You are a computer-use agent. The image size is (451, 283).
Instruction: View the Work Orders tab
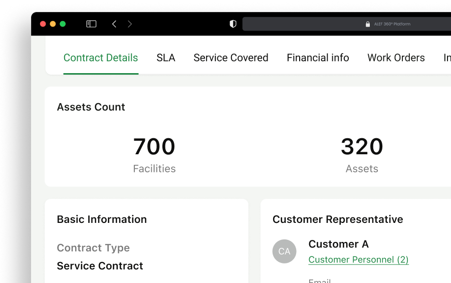click(396, 58)
